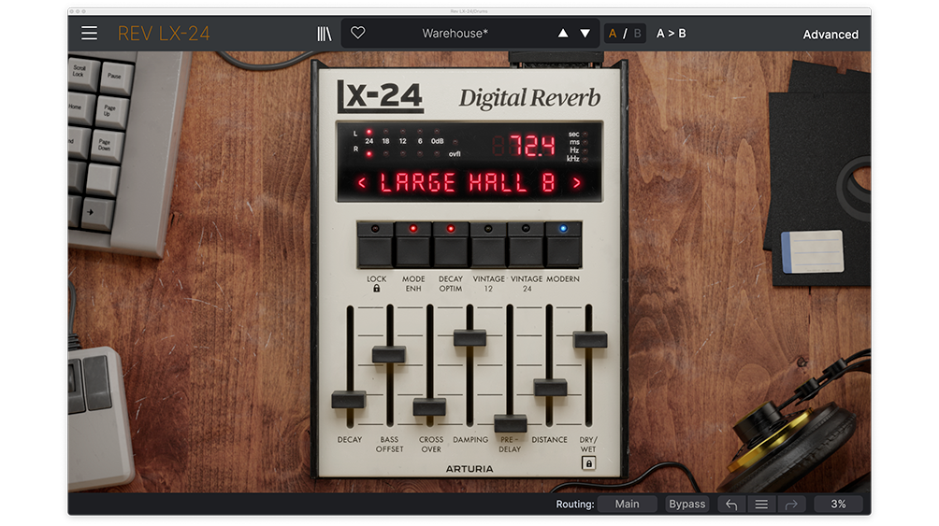Select the MODERN mode button

tap(563, 246)
